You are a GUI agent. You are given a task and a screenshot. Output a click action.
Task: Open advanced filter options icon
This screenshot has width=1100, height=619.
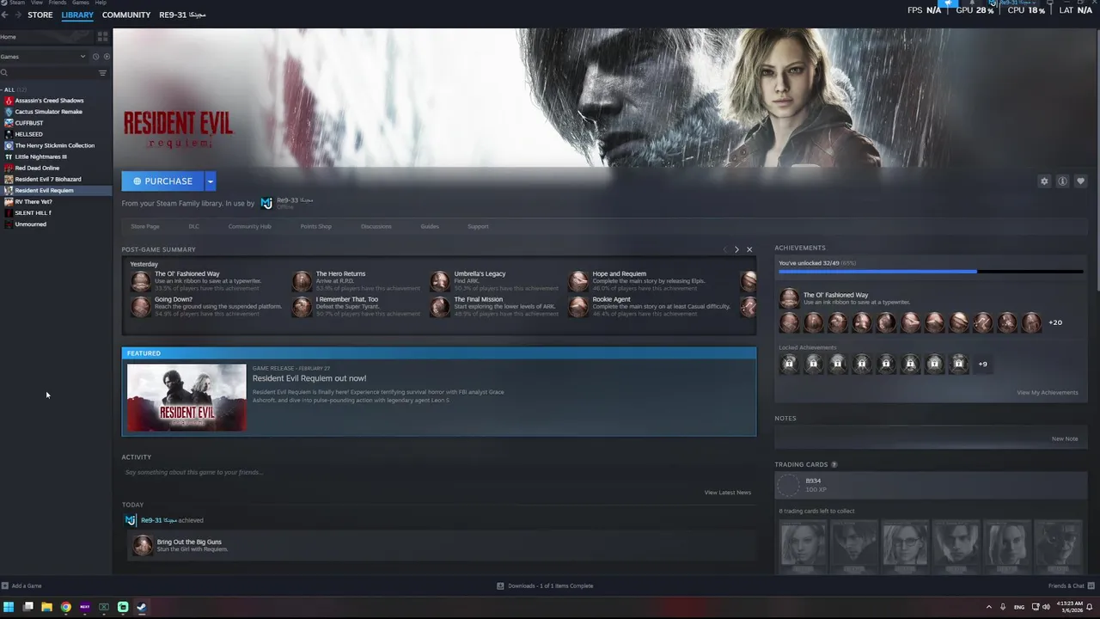click(x=102, y=73)
